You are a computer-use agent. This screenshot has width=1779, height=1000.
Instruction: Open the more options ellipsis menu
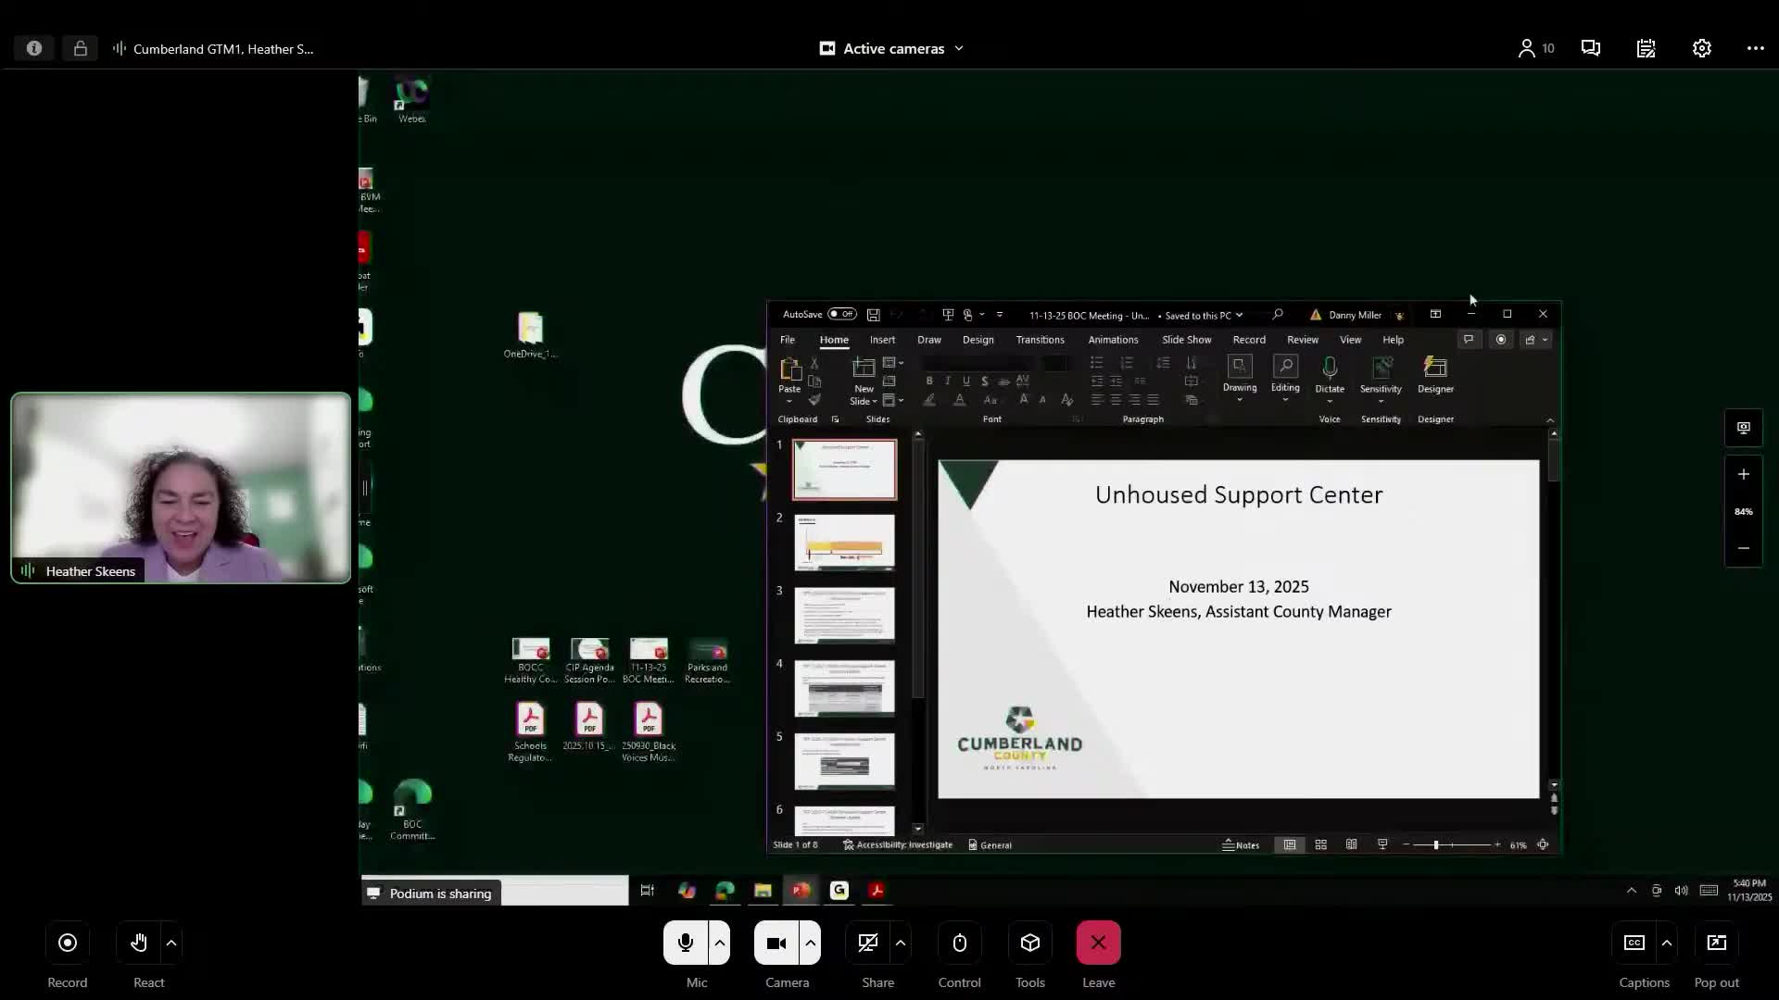[1755, 48]
